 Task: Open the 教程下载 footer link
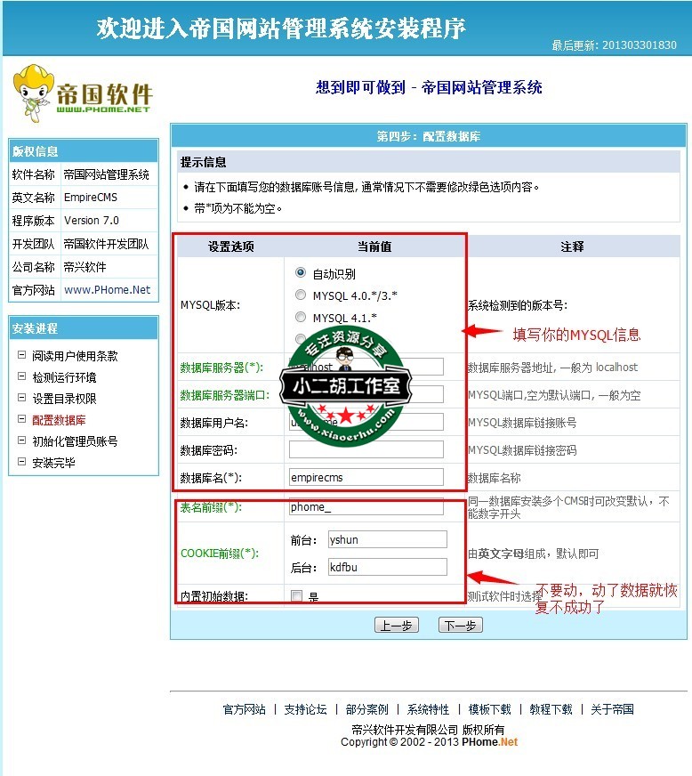coord(551,709)
